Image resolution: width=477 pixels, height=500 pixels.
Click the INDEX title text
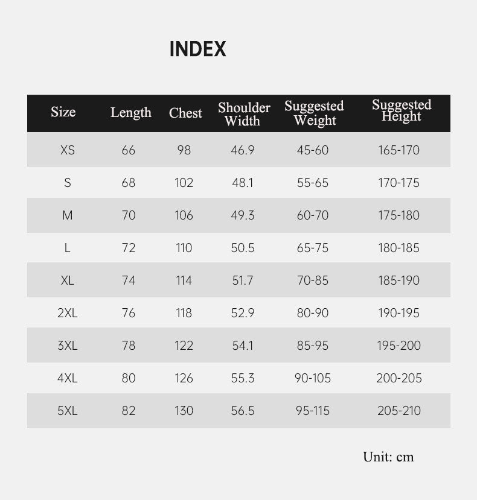click(x=197, y=49)
